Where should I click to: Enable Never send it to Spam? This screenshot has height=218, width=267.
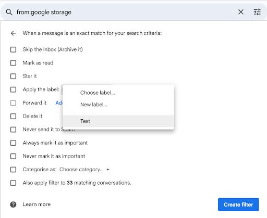click(13, 130)
